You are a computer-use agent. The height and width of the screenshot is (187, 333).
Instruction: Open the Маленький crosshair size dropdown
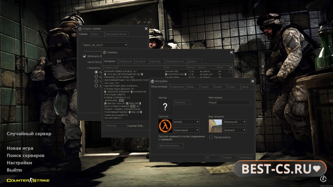pyautogui.click(x=235, y=122)
